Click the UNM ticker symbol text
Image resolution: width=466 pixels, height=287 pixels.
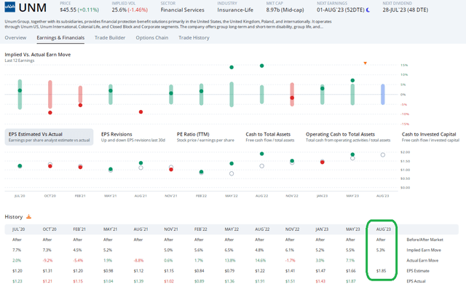point(32,8)
